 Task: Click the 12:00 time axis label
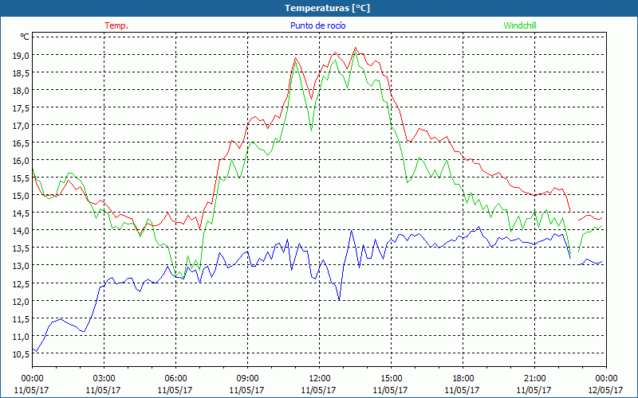319,379
